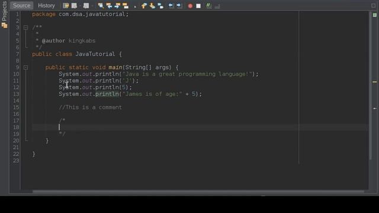Click the class name JavaTutorial

tap(95, 54)
